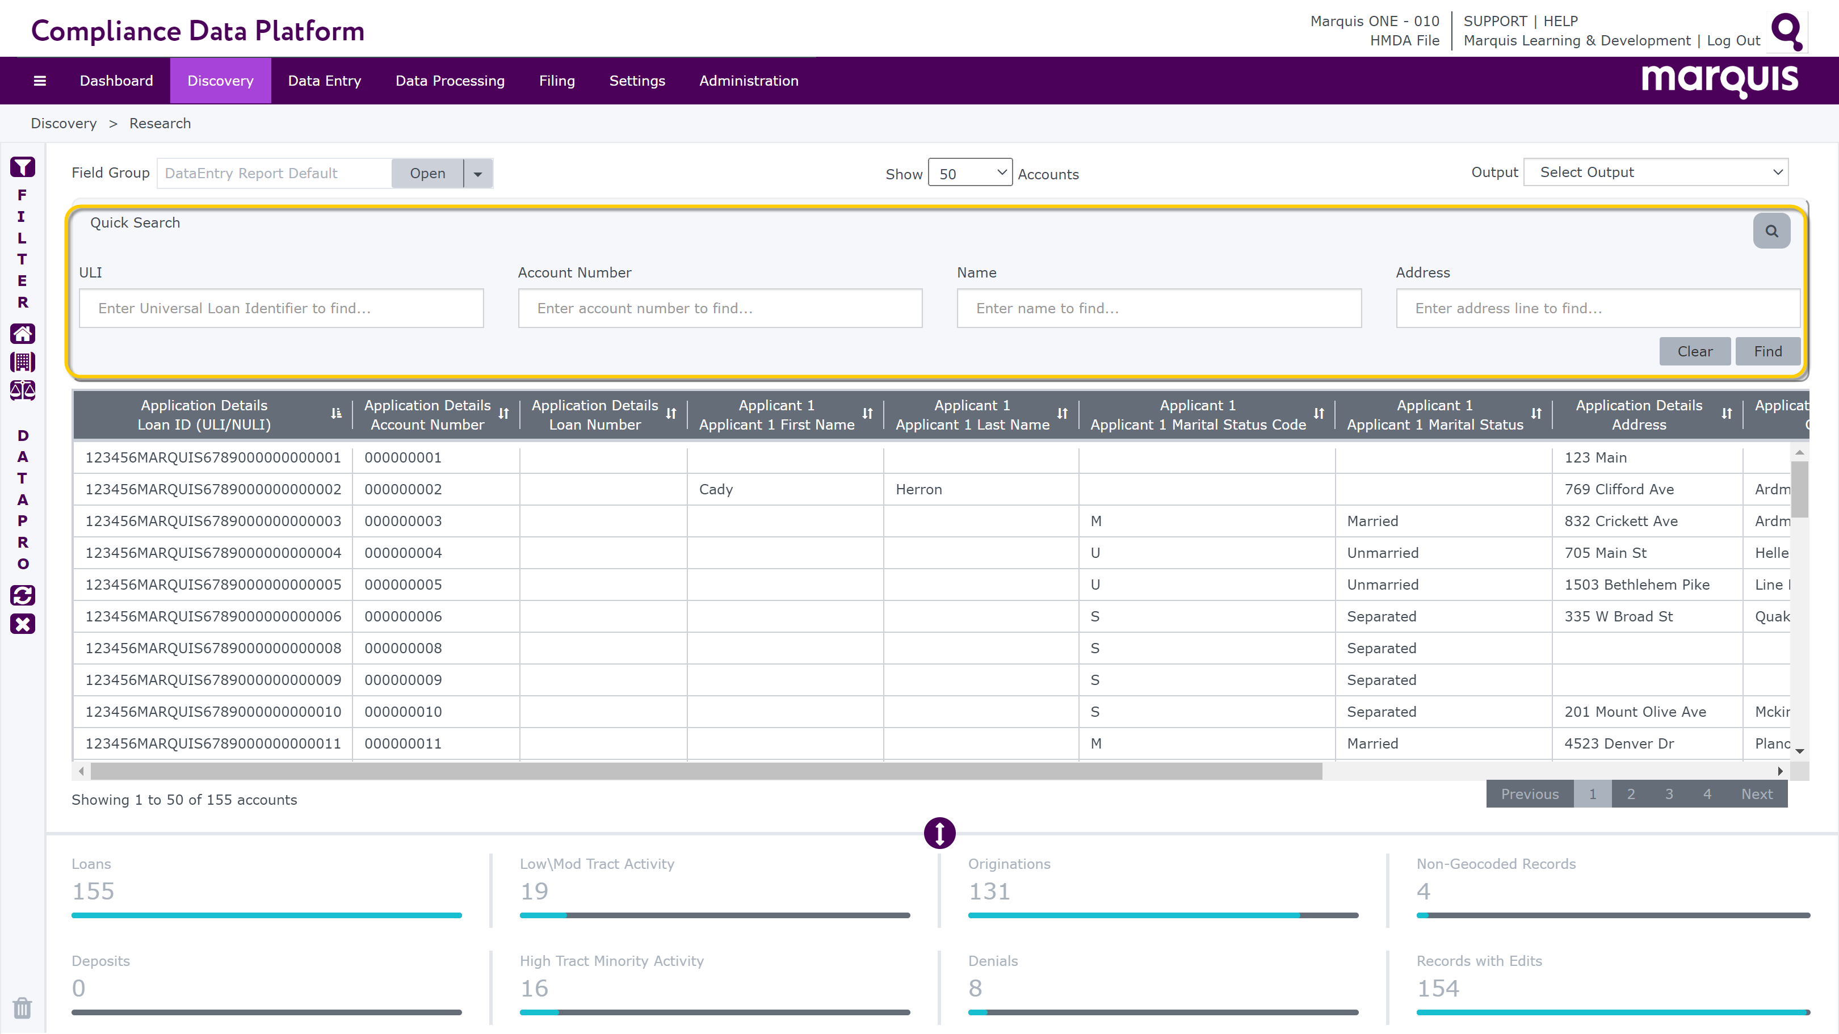Open Marquis Learning & Development link
The width and height of the screenshot is (1839, 1034).
pos(1576,41)
